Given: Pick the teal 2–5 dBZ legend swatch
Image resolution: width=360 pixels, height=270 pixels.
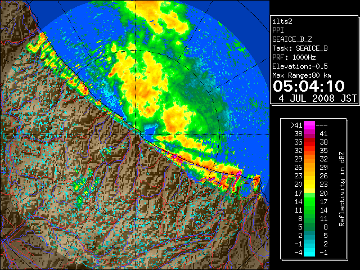Looking at the screenshot, I should (x=309, y=235).
